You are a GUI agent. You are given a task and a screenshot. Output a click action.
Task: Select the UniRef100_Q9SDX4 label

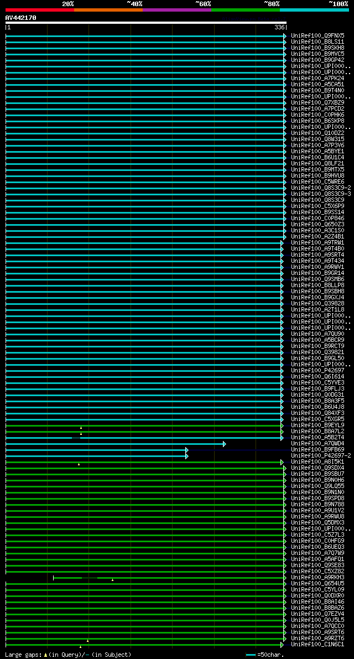317,468
